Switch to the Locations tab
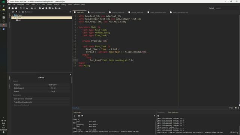The height and width of the screenshot is (135, 240). tap(161, 112)
